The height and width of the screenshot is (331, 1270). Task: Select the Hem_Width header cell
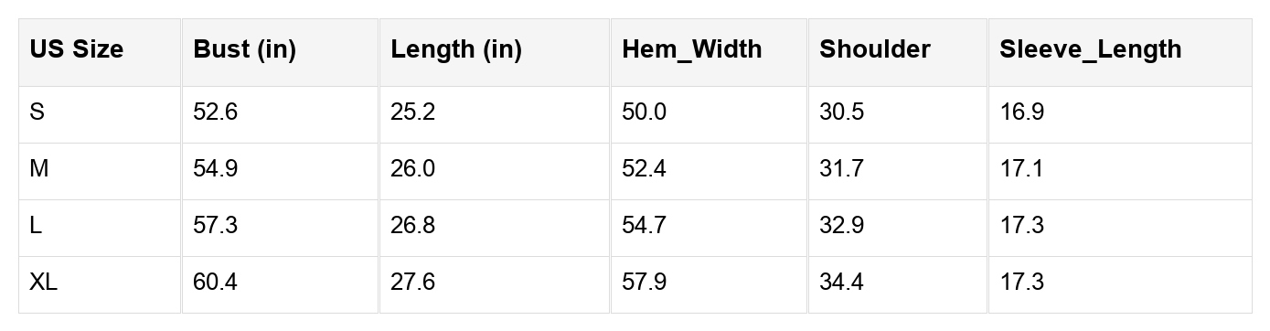[x=709, y=52]
